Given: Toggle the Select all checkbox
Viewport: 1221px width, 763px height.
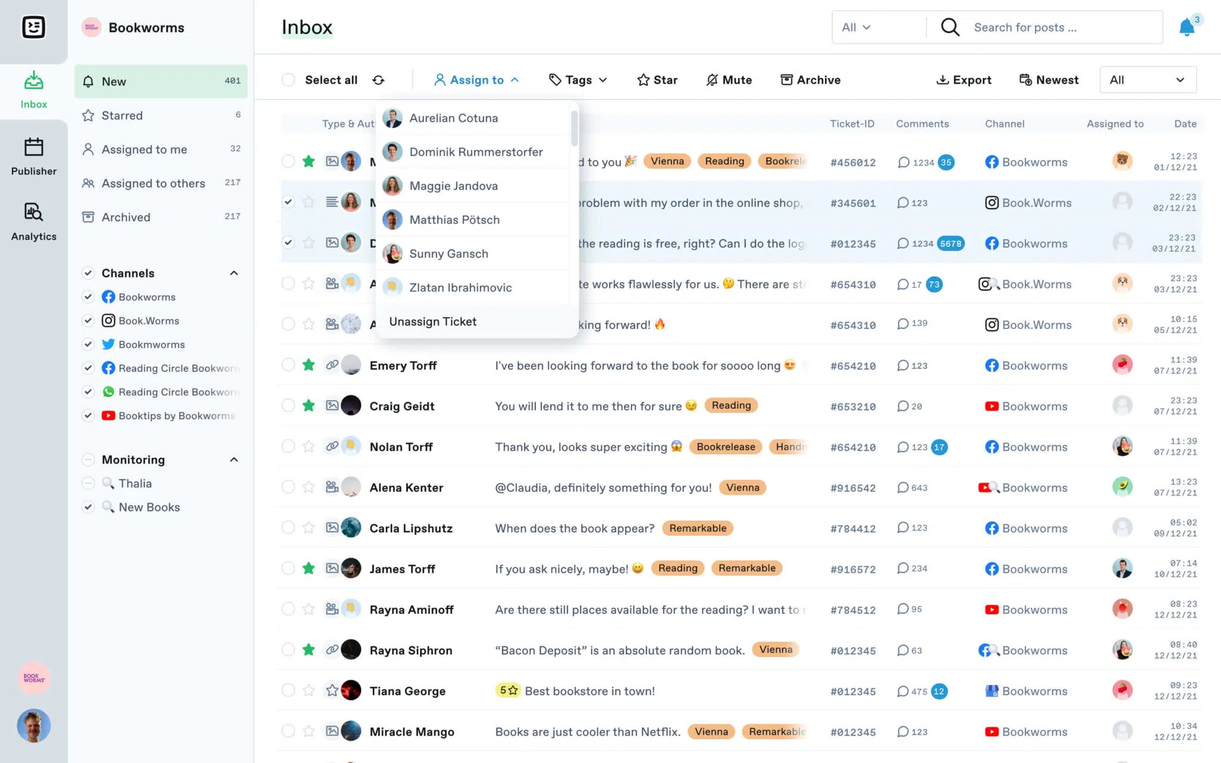Looking at the screenshot, I should point(288,79).
